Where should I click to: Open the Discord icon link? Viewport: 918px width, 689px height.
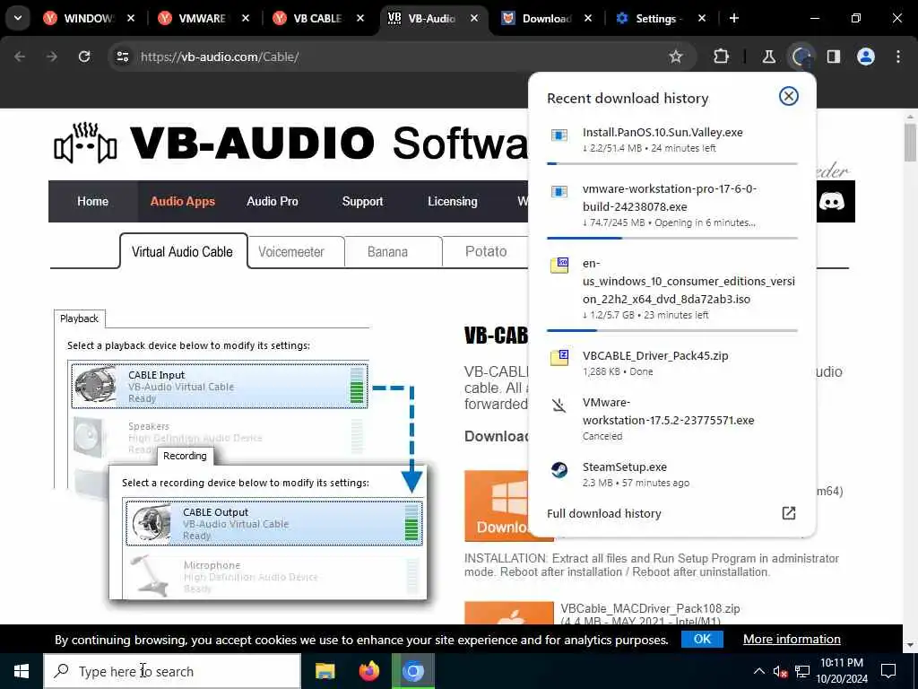pos(831,202)
